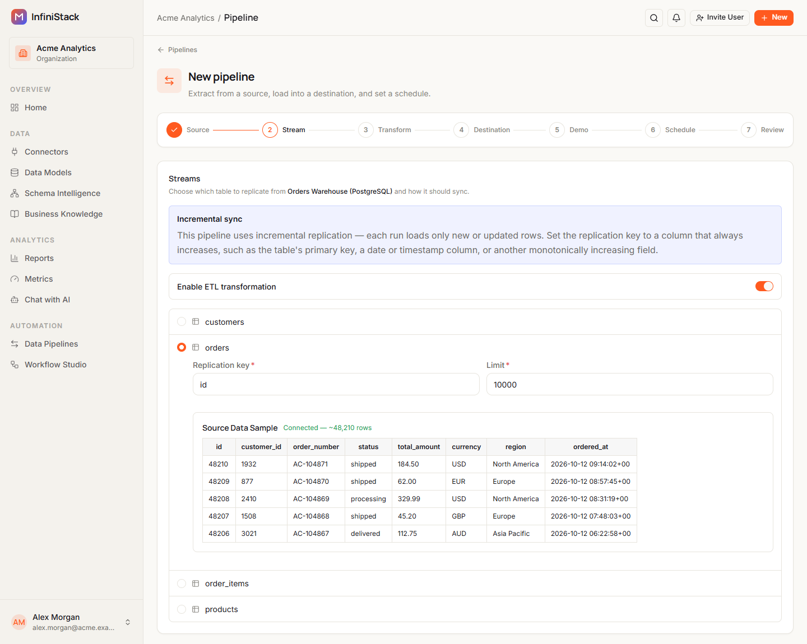The width and height of the screenshot is (807, 644).
Task: Open the Schedule step
Action: point(670,130)
